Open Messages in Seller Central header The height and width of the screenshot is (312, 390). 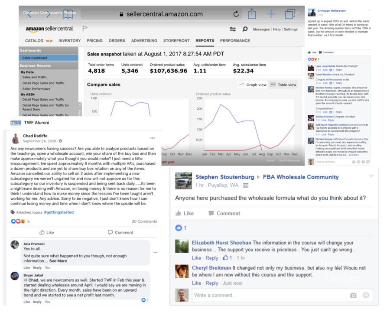261,29
